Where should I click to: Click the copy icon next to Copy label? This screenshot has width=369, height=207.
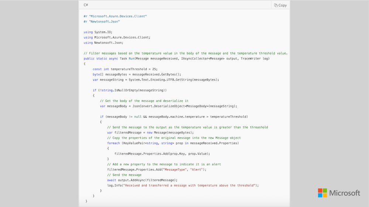click(276, 5)
